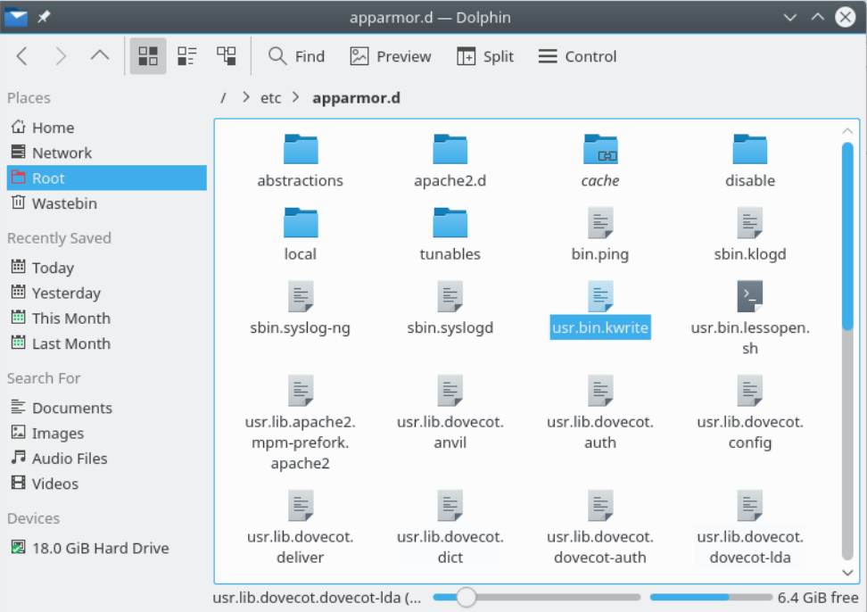Screen dimensions: 867x612
Task: Select the tunables folder icon
Action: [450, 223]
